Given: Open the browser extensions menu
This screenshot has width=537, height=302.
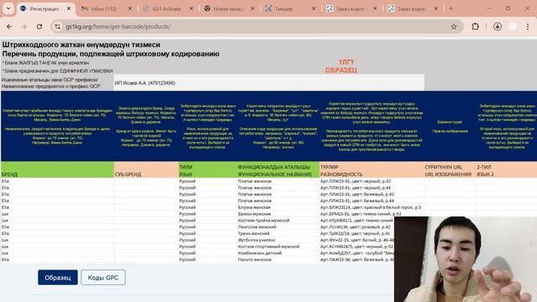Looking at the screenshot, I should click(x=476, y=26).
